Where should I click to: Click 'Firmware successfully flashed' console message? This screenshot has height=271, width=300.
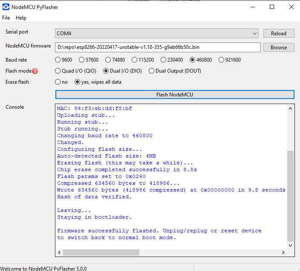(x=159, y=234)
